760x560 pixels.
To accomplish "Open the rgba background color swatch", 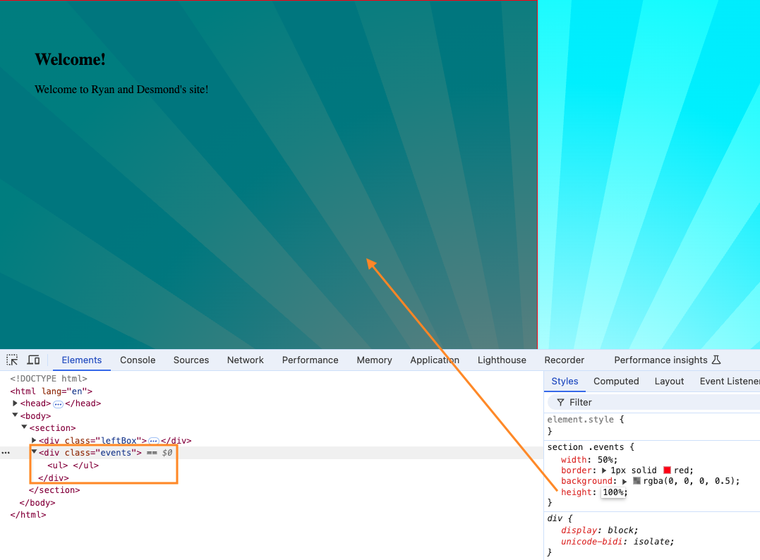I will point(637,481).
